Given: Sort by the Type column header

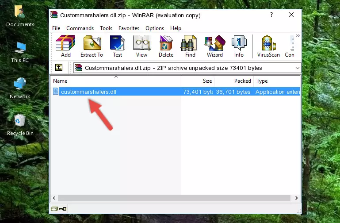Looking at the screenshot, I should coord(277,81).
